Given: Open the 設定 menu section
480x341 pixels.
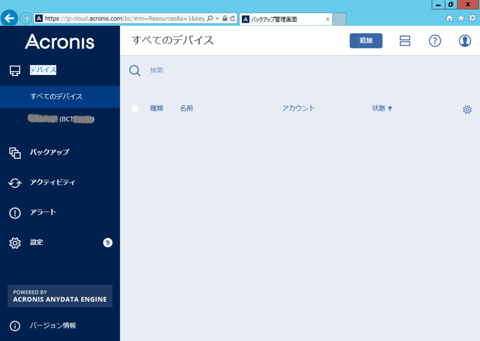Looking at the screenshot, I should (x=37, y=242).
